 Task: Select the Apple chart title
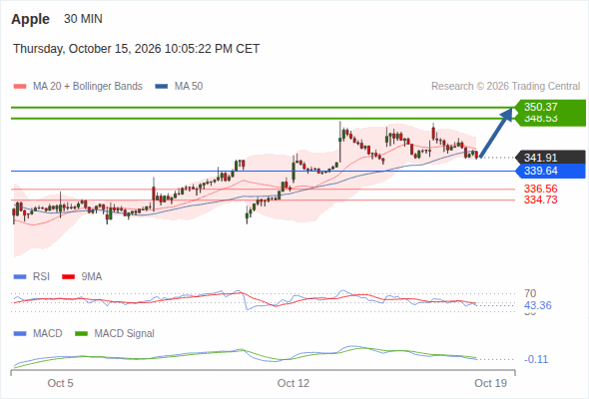tap(30, 19)
